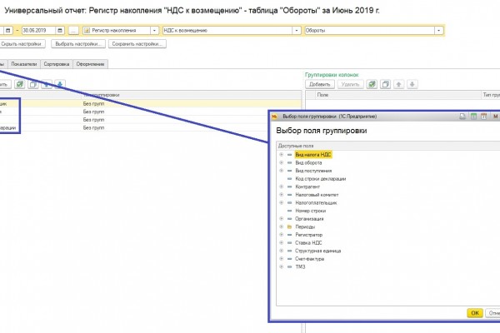Click green check-all icon in row groupings toolbar
The width and height of the screenshot is (500, 333).
[20, 84]
